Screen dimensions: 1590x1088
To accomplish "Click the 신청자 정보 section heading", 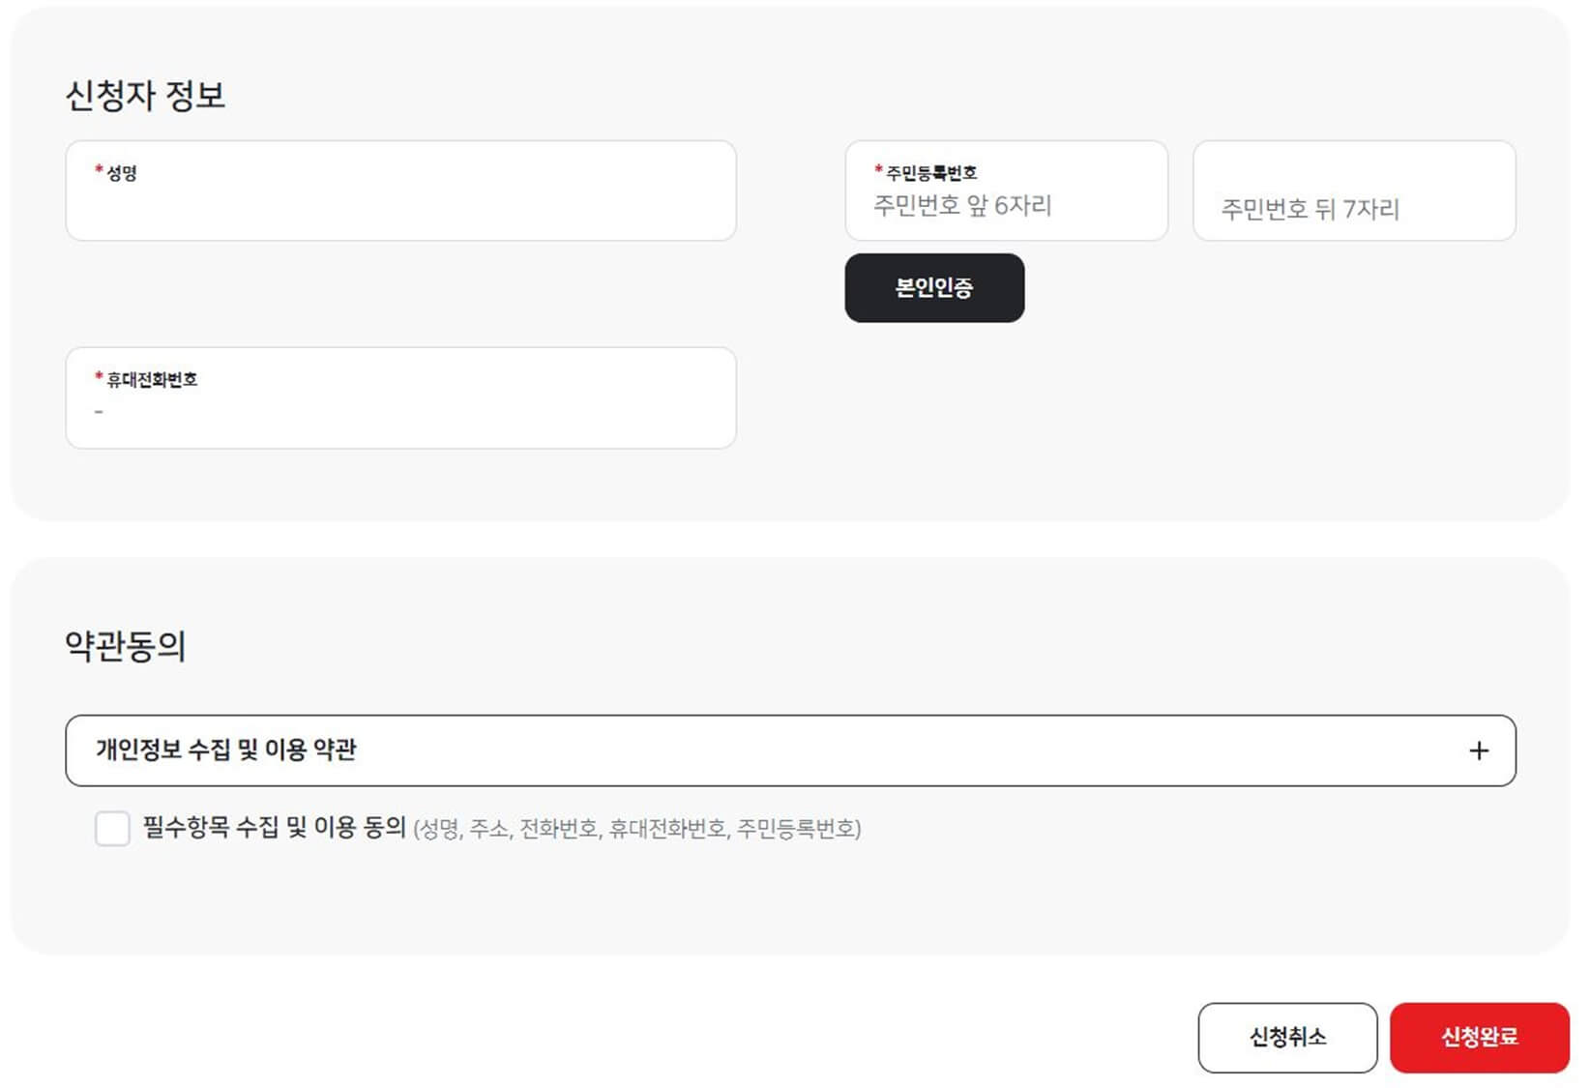I will pyautogui.click(x=145, y=94).
